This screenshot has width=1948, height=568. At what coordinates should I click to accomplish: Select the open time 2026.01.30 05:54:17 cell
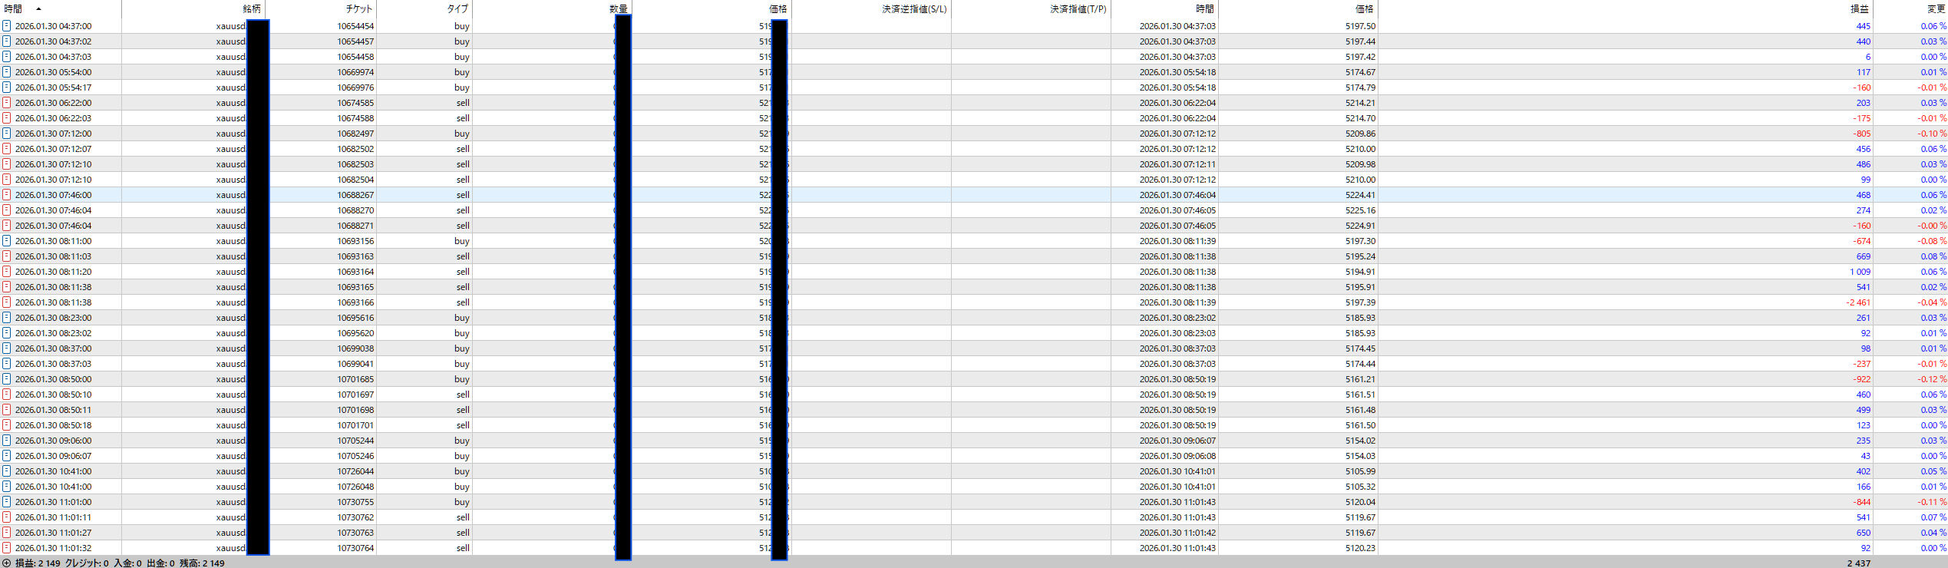click(53, 88)
